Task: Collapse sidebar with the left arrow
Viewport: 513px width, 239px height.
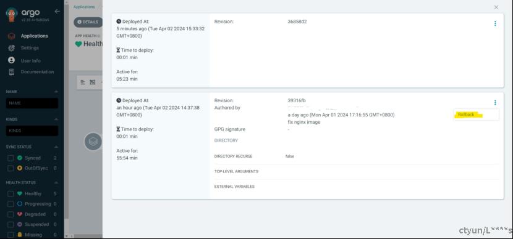Action: 57,12
